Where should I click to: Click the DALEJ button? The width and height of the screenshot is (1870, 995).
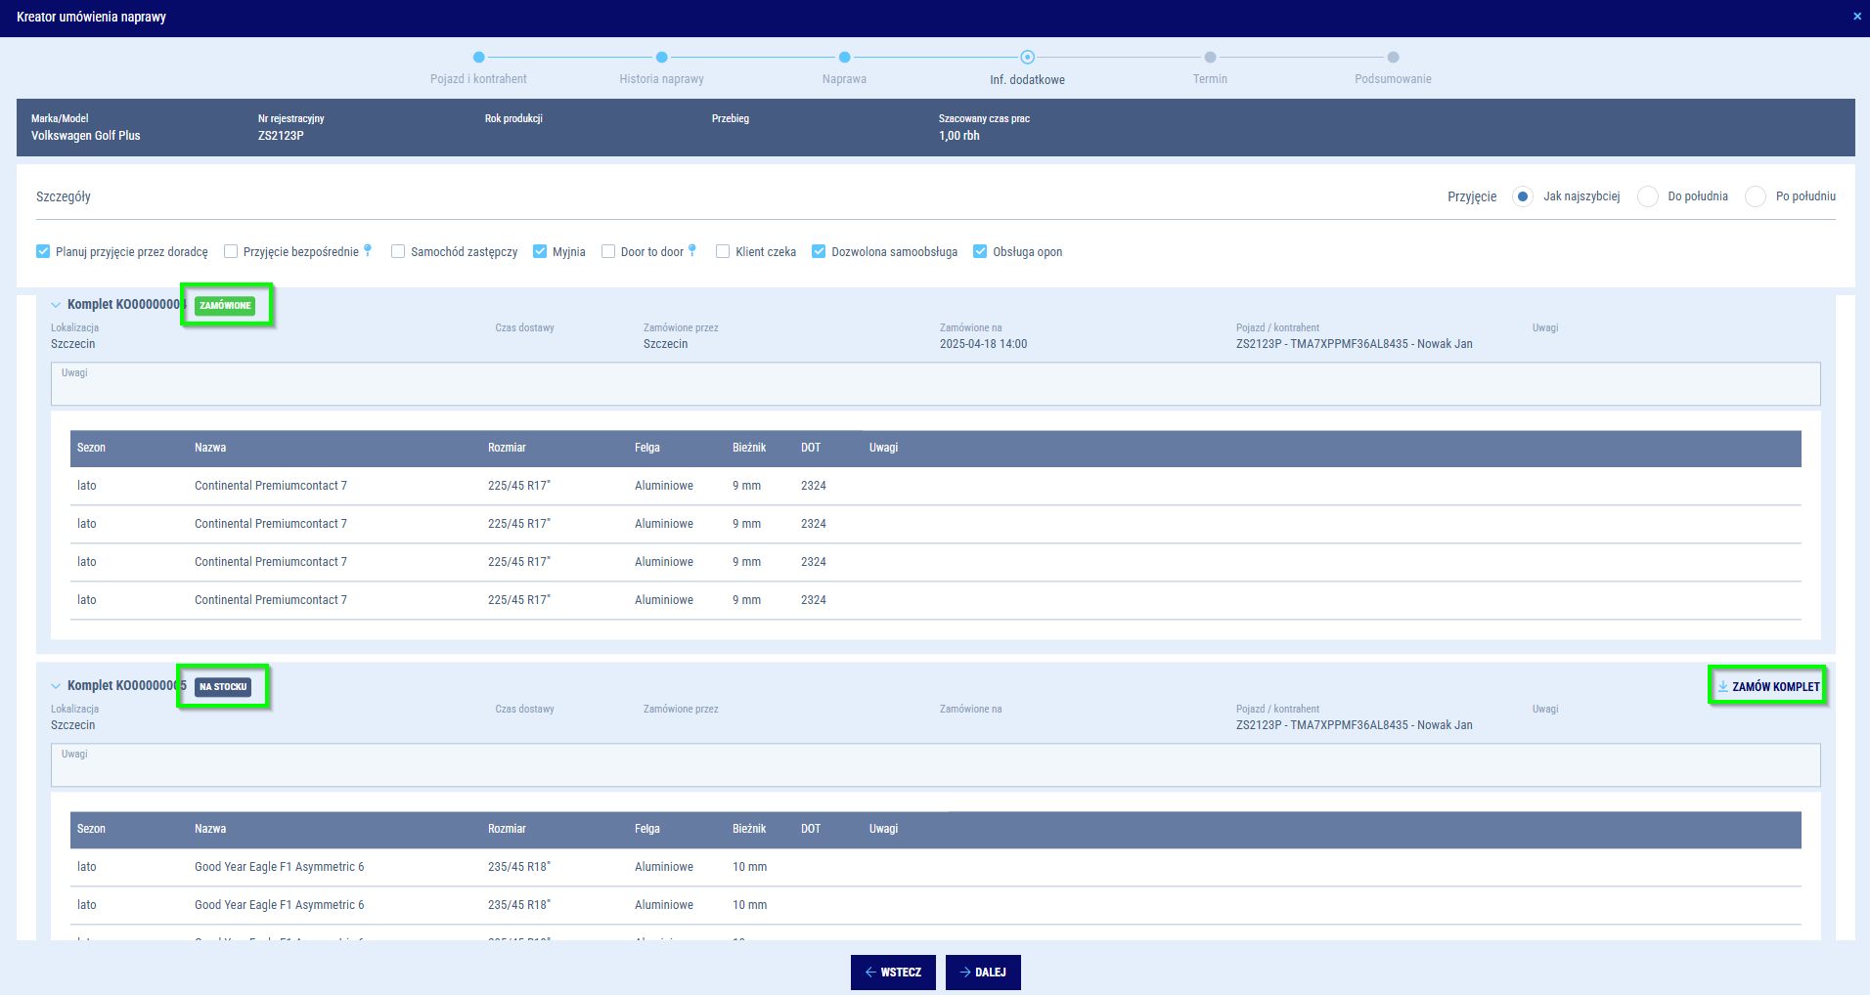983,973
